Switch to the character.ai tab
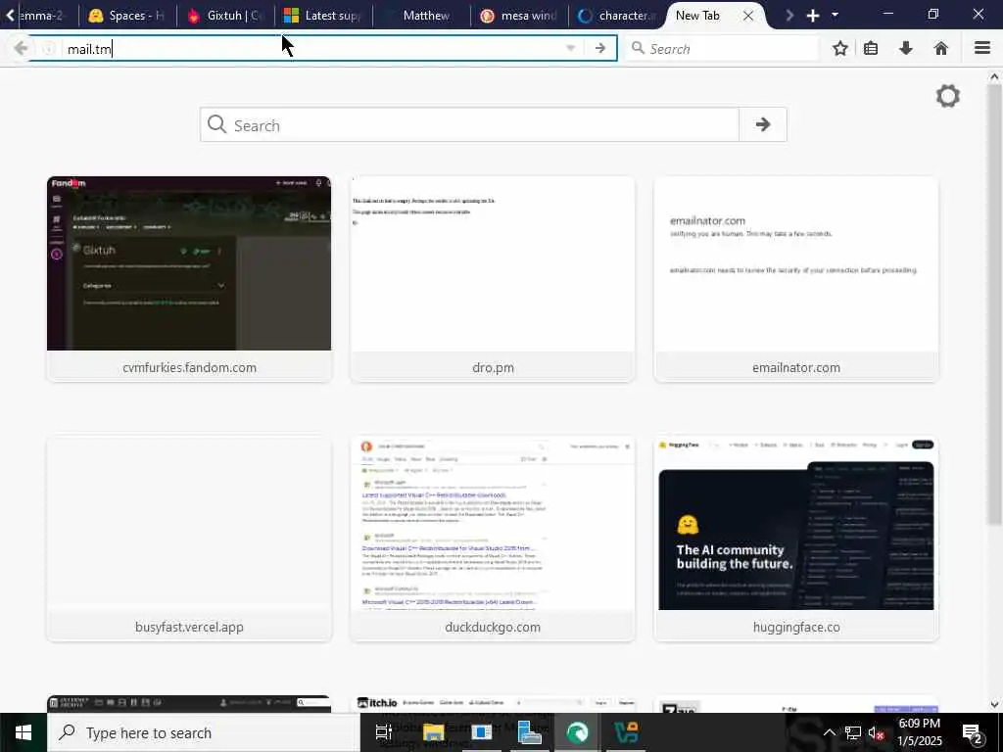The height and width of the screenshot is (752, 1003). tap(617, 16)
